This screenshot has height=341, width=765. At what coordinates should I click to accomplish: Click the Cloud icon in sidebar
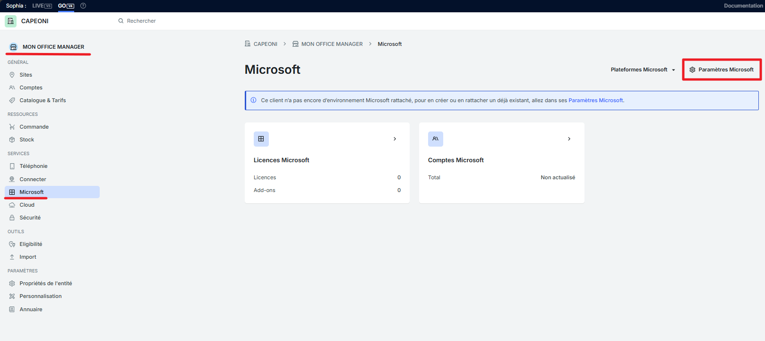[x=12, y=205]
